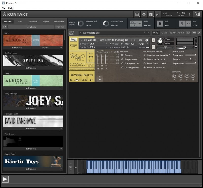Toggle Reset on transport option
203x188 pixels.
(x=144, y=67)
